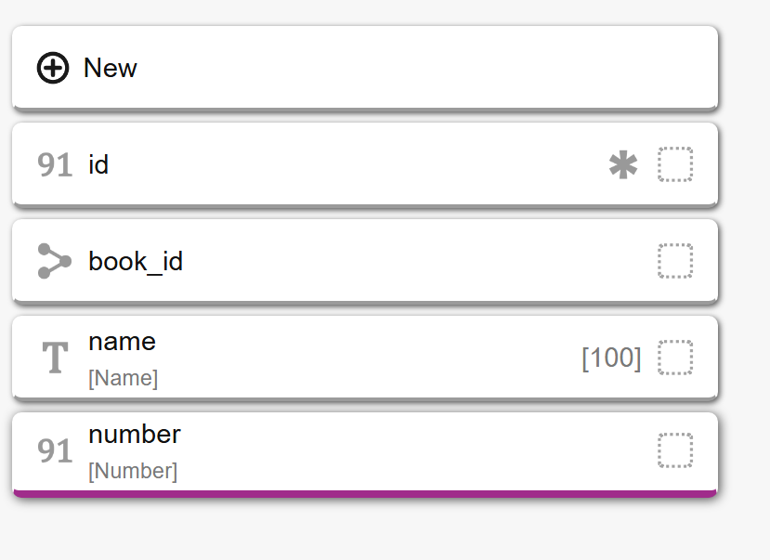The width and height of the screenshot is (770, 560).
Task: Click empty area of New card
Action: tap(418, 68)
